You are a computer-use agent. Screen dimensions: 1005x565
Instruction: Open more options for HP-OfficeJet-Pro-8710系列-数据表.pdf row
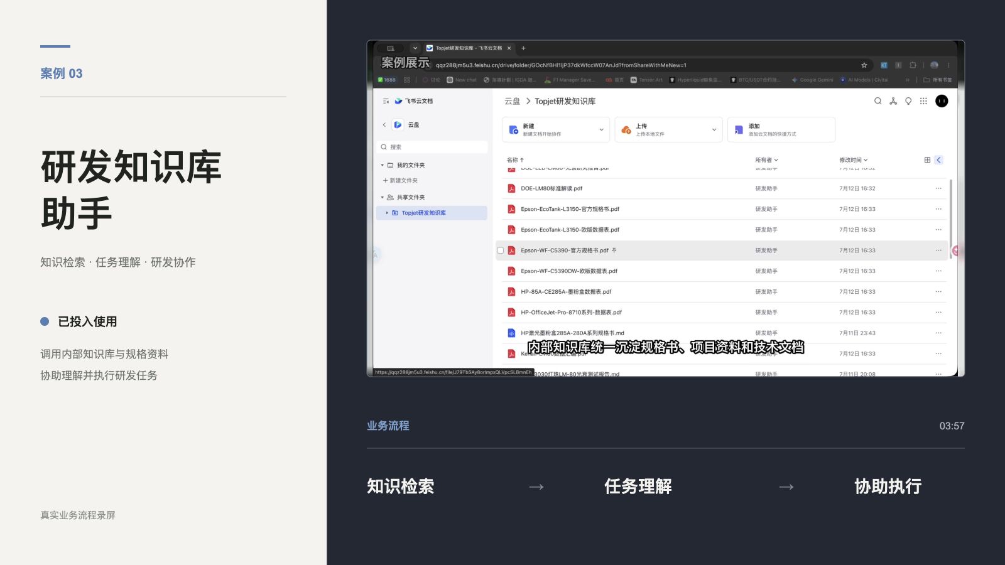(x=938, y=313)
